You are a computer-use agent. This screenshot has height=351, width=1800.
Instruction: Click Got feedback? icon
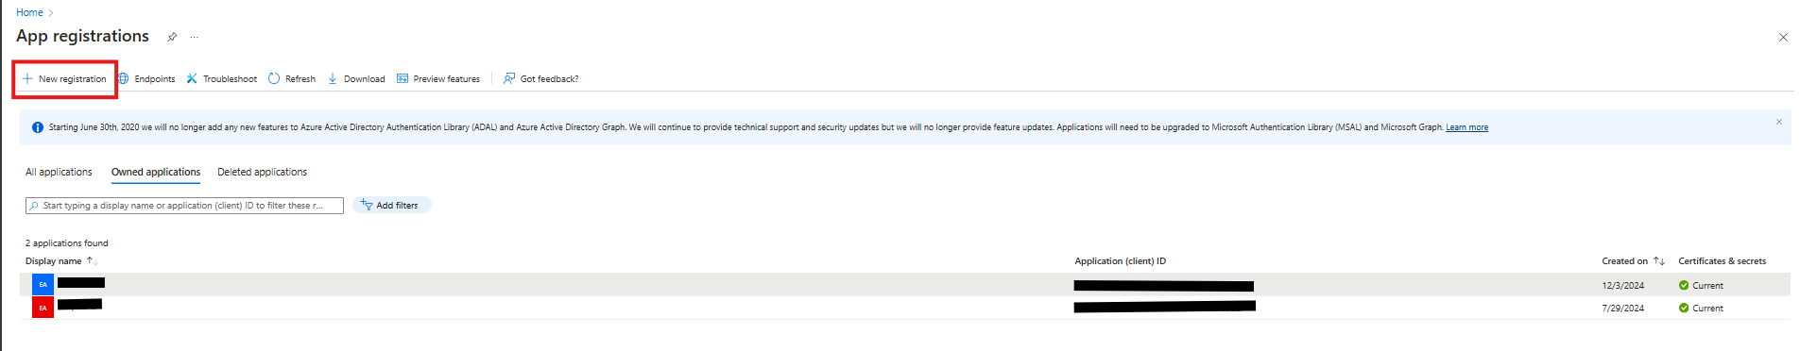(509, 78)
